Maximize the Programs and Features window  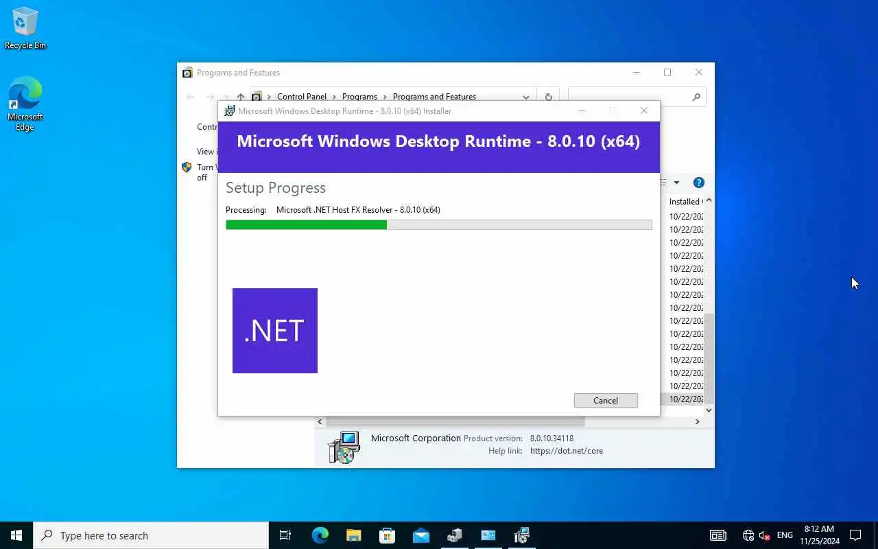point(667,72)
